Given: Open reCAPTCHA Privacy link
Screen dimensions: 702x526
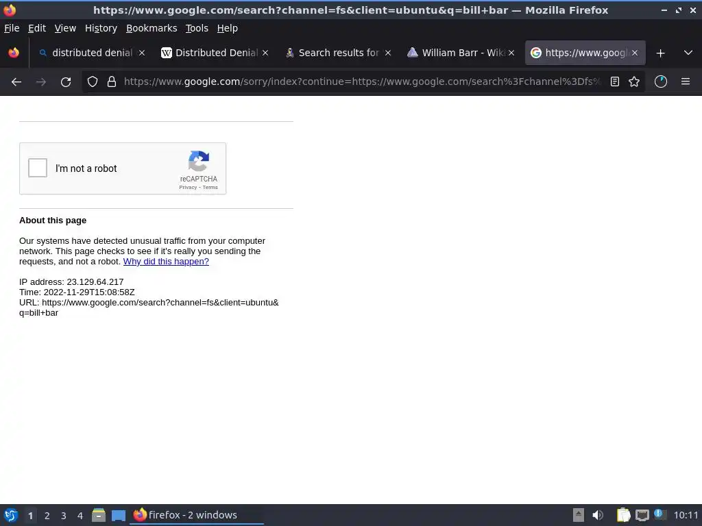Looking at the screenshot, I should pos(188,188).
